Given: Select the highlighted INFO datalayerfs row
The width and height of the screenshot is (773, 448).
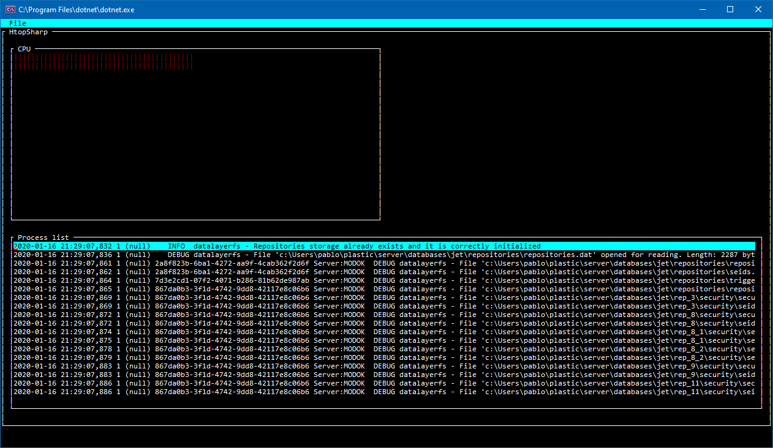Looking at the screenshot, I should click(x=384, y=246).
